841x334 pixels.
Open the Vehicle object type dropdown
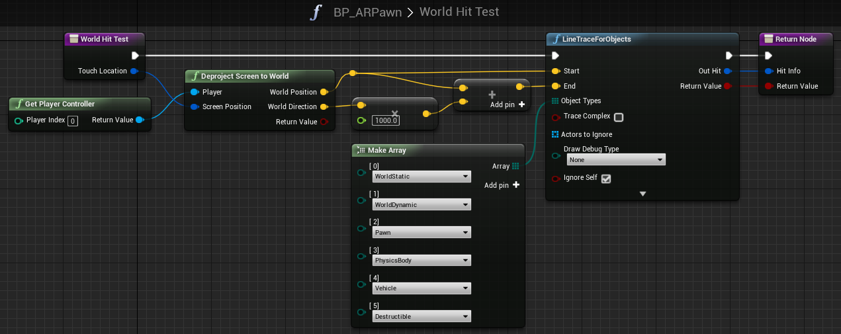click(421, 288)
